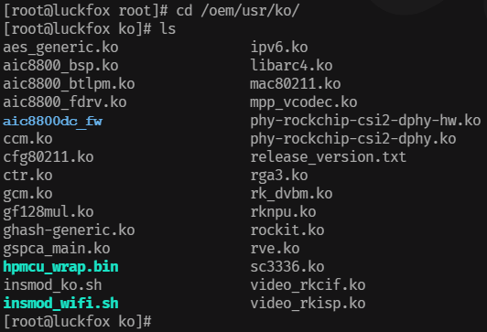Select the release_version.txt entry
Viewport: 487px width, 332px height.
328,157
